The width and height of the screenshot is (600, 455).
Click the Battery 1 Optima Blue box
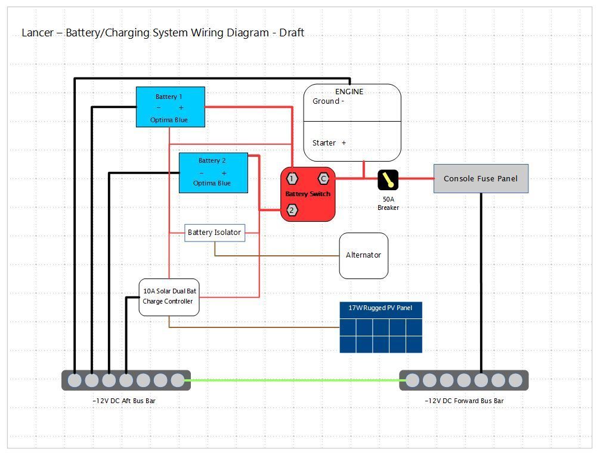click(x=171, y=107)
